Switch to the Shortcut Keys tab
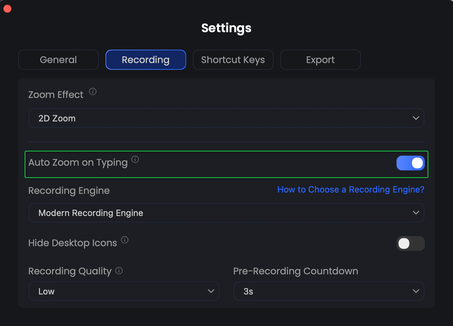This screenshot has height=326, width=453. 233,60
